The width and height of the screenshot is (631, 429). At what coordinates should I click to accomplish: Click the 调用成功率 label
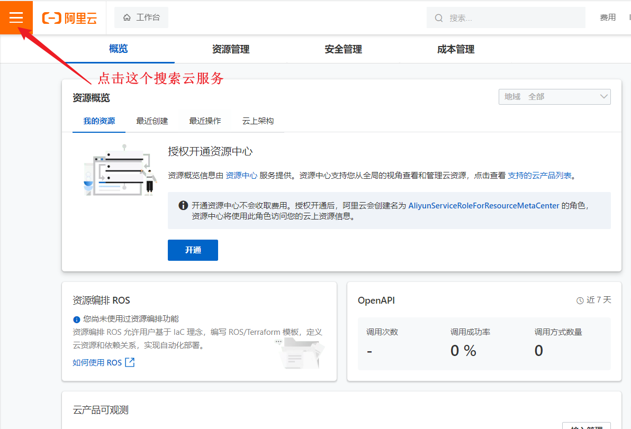coord(470,332)
